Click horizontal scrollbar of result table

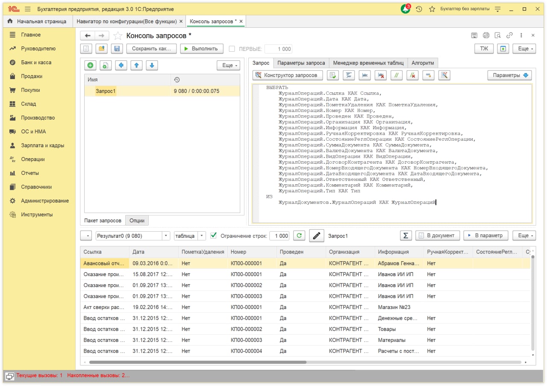click(x=197, y=362)
